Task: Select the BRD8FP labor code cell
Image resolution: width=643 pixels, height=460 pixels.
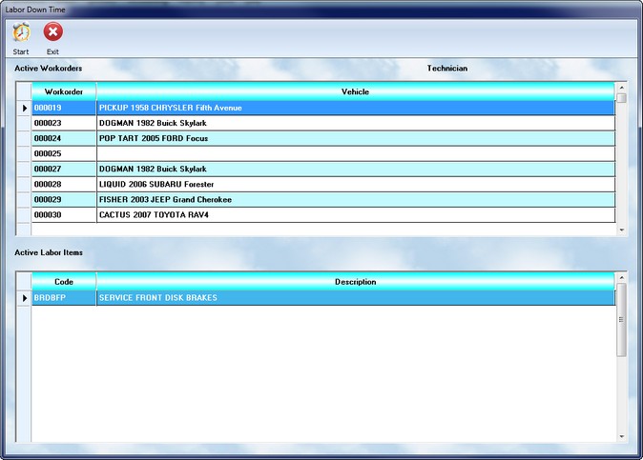Action: [64, 298]
